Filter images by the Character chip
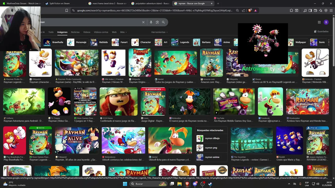This screenshot has height=188, width=335. [x=142, y=42]
